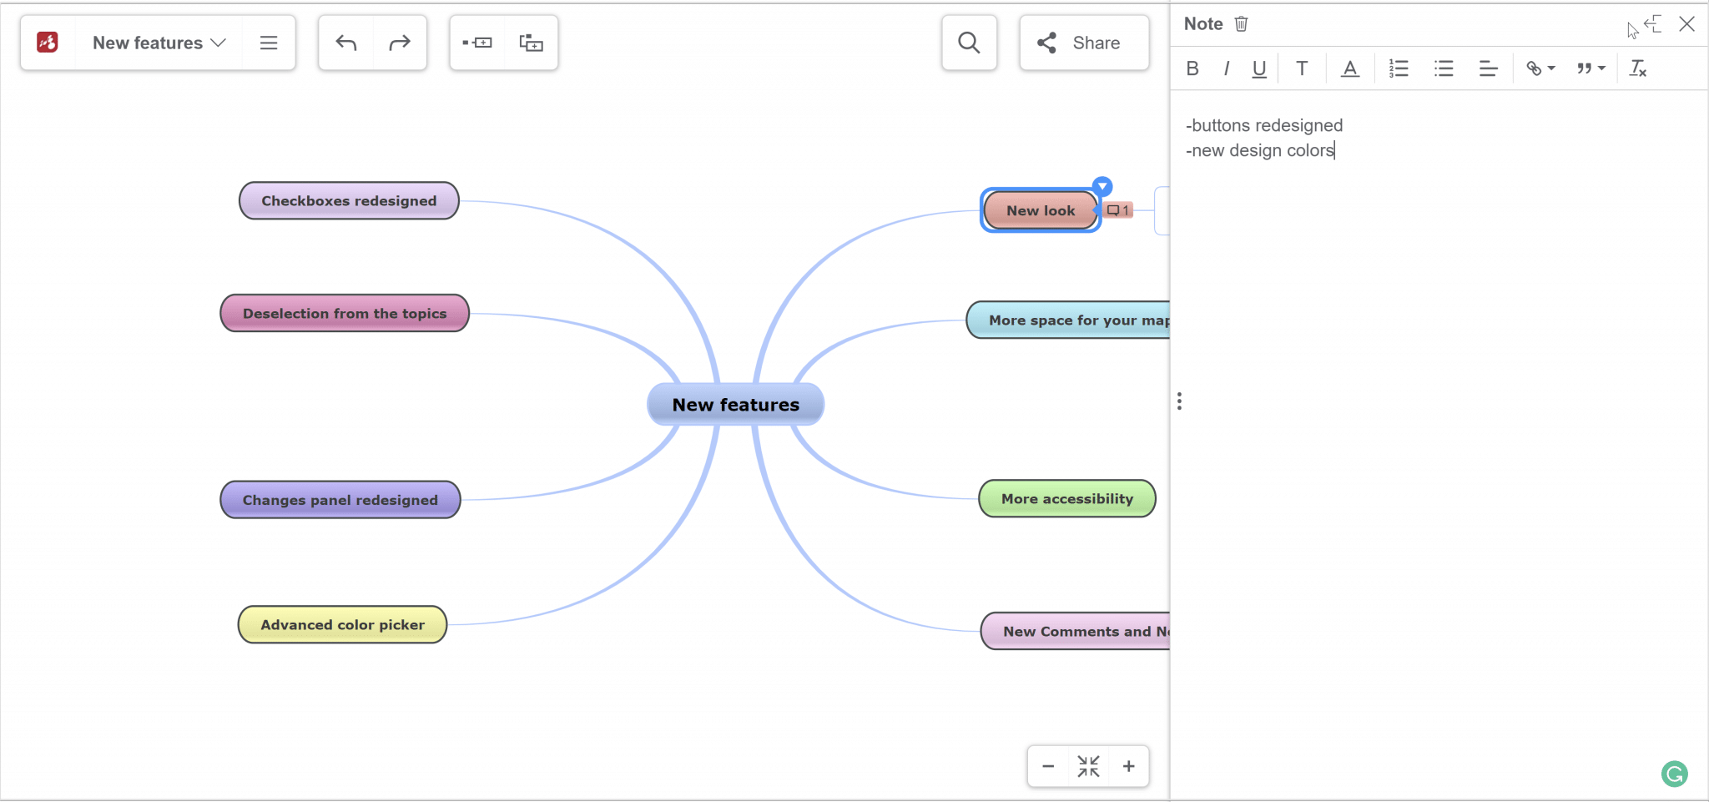The image size is (1709, 802).
Task: Open the comment on the New look topic
Action: pyautogui.click(x=1118, y=210)
